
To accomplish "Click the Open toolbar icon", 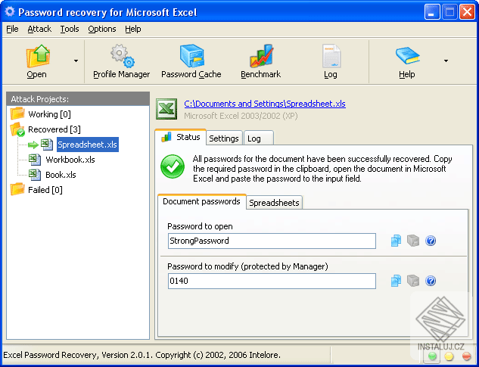I will pos(38,57).
